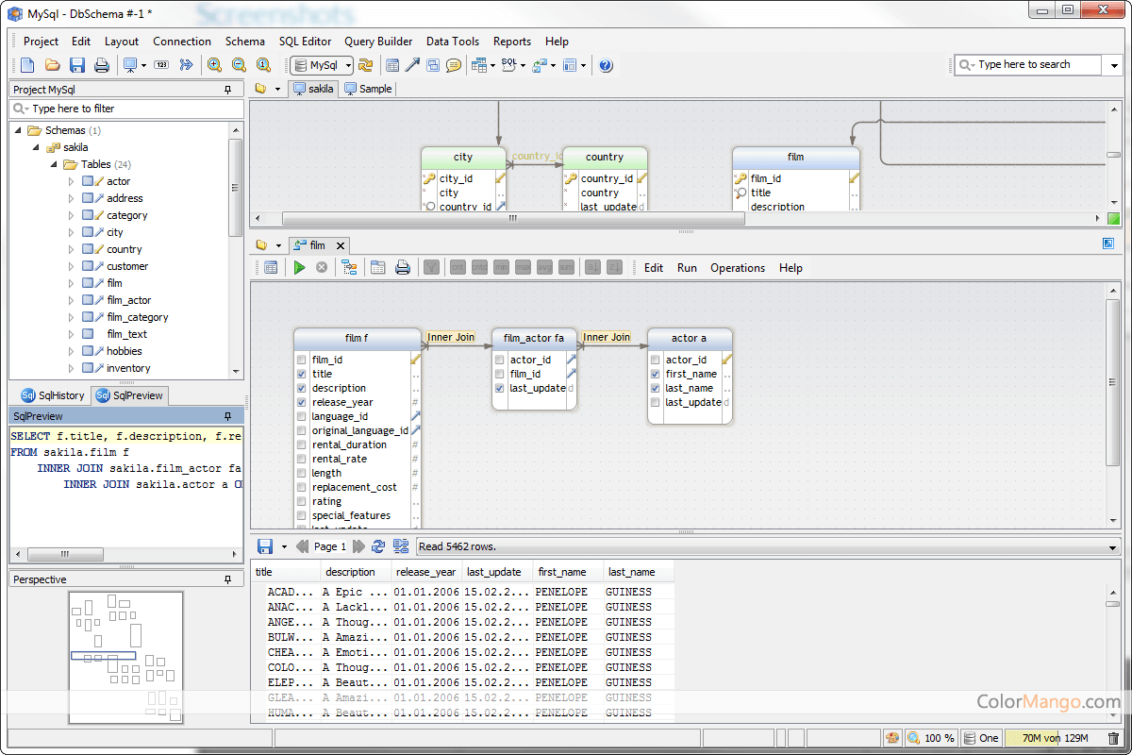This screenshot has width=1132, height=755.
Task: Click the Save results icon above the result grid
Action: tap(265, 545)
